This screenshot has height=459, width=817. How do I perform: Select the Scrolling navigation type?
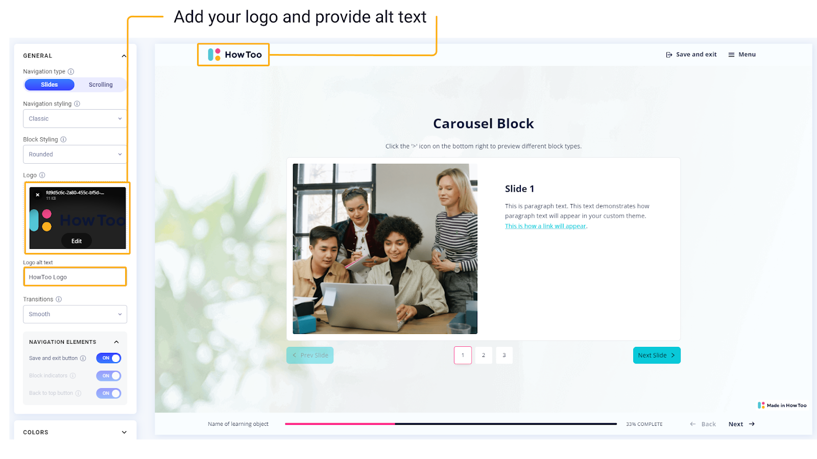[101, 85]
